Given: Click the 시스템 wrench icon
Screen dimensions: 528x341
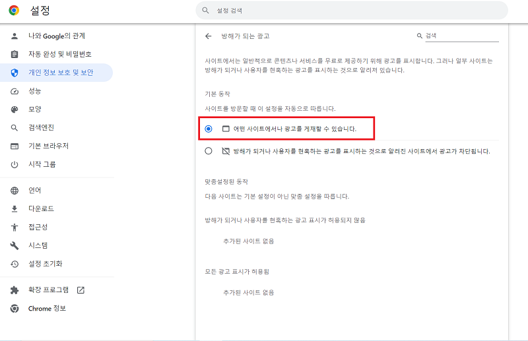Looking at the screenshot, I should 15,245.
